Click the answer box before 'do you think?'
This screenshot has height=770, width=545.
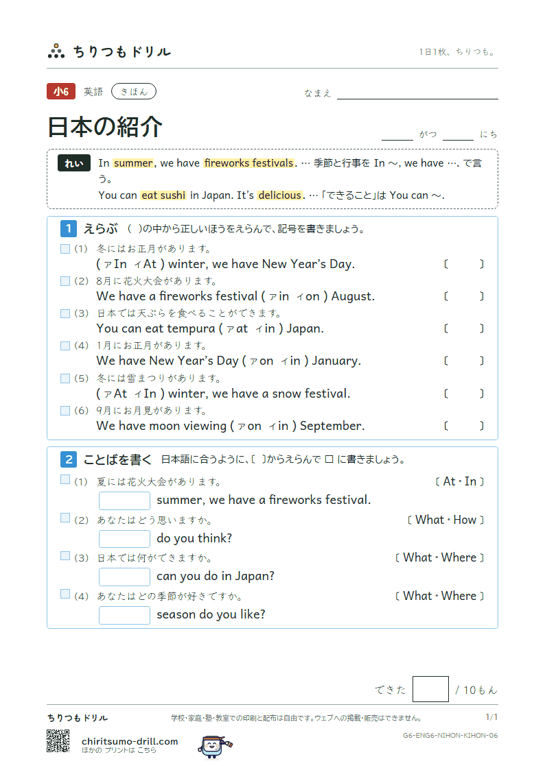(x=124, y=539)
